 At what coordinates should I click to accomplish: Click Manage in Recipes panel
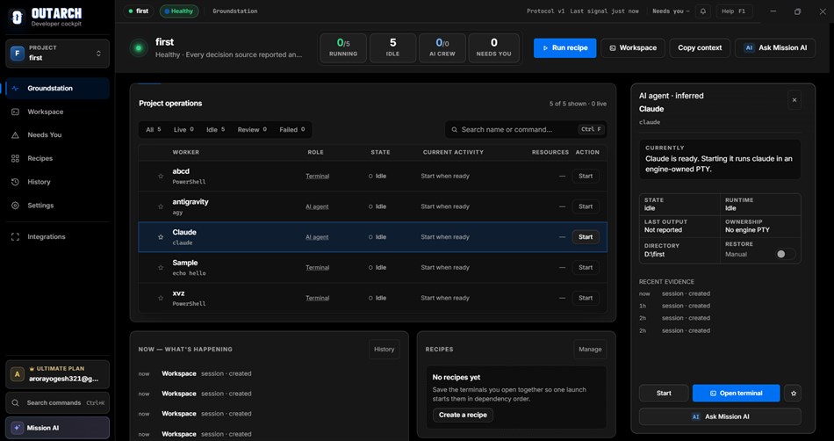click(x=590, y=350)
